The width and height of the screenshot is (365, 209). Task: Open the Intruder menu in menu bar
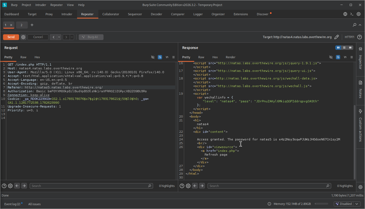(40, 5)
